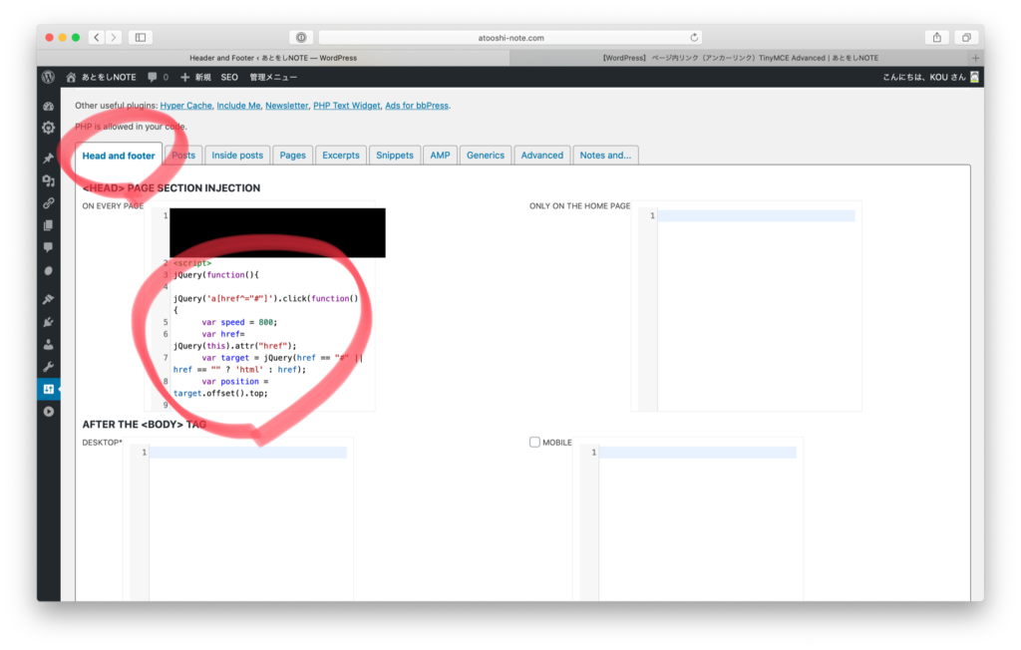
Task: Click the Safari share icon
Action: coord(936,37)
